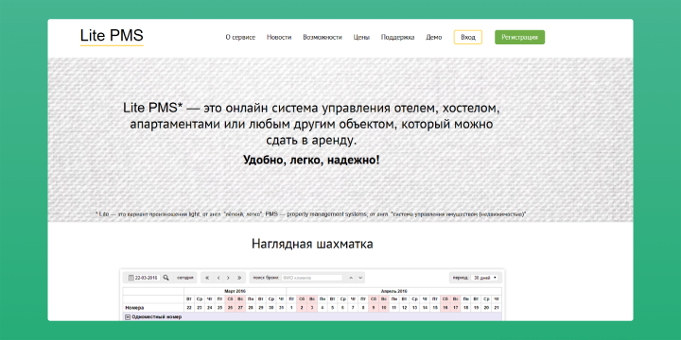This screenshot has height=340, width=681.
Task: Open the Возможности section
Action: point(323,37)
